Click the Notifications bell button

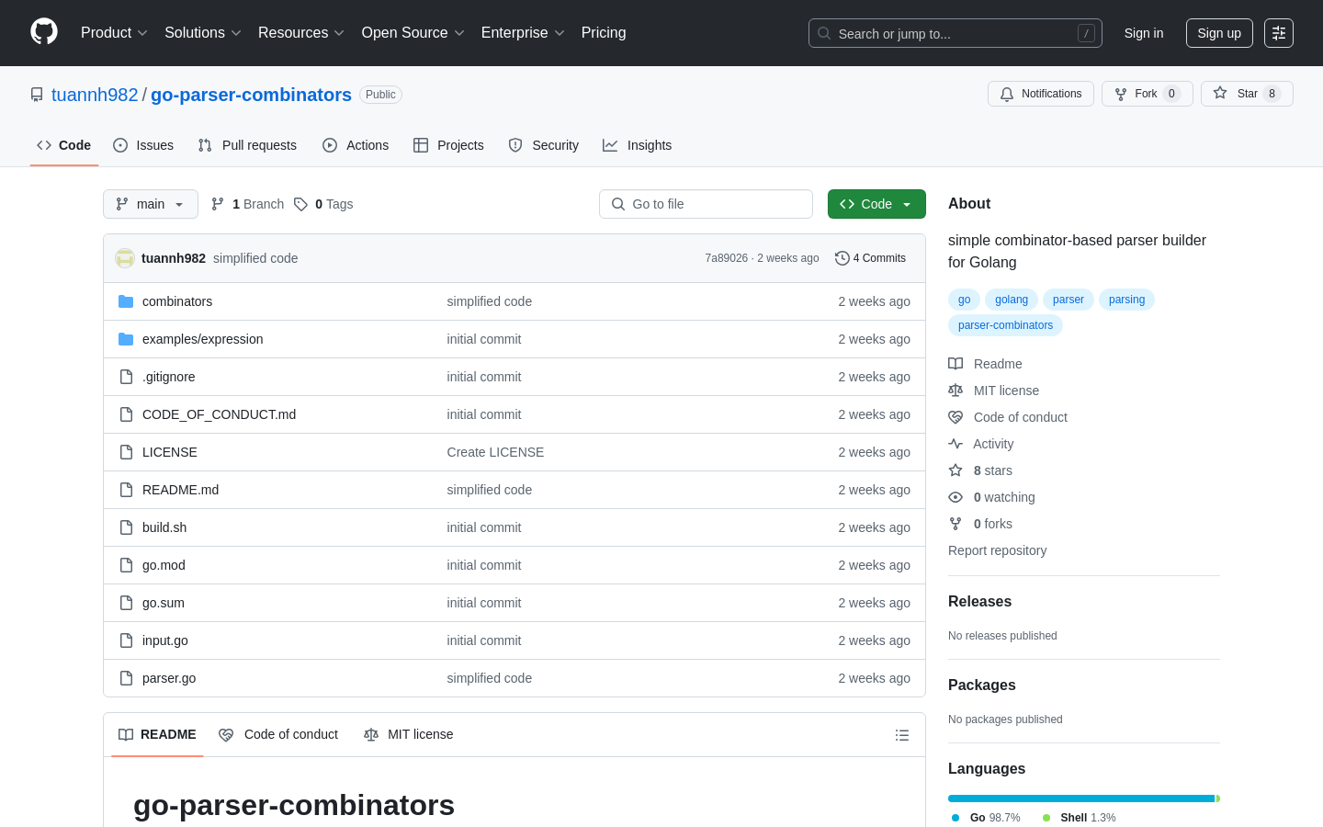(1041, 94)
